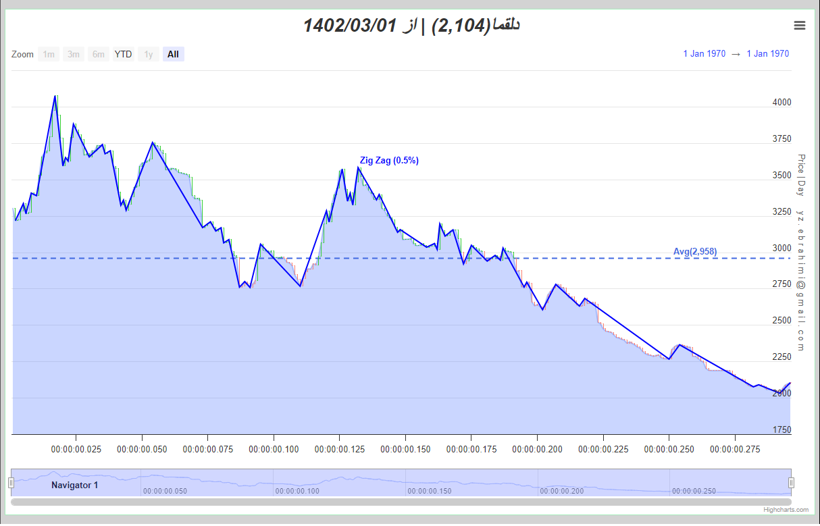This screenshot has width=820, height=526.
Task: Click the chart title containing 1402/03/01
Action: [x=411, y=26]
